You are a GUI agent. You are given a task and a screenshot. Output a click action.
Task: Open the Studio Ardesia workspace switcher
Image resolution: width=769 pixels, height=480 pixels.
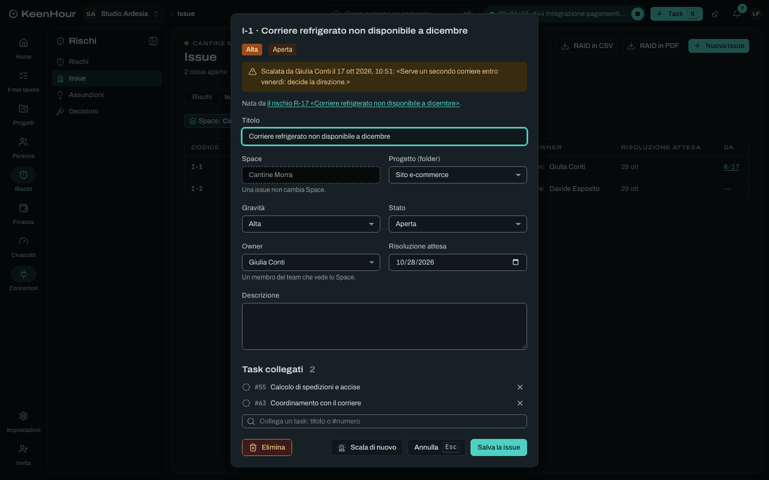[x=123, y=14]
